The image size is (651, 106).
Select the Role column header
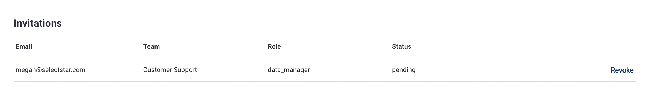[x=274, y=46]
